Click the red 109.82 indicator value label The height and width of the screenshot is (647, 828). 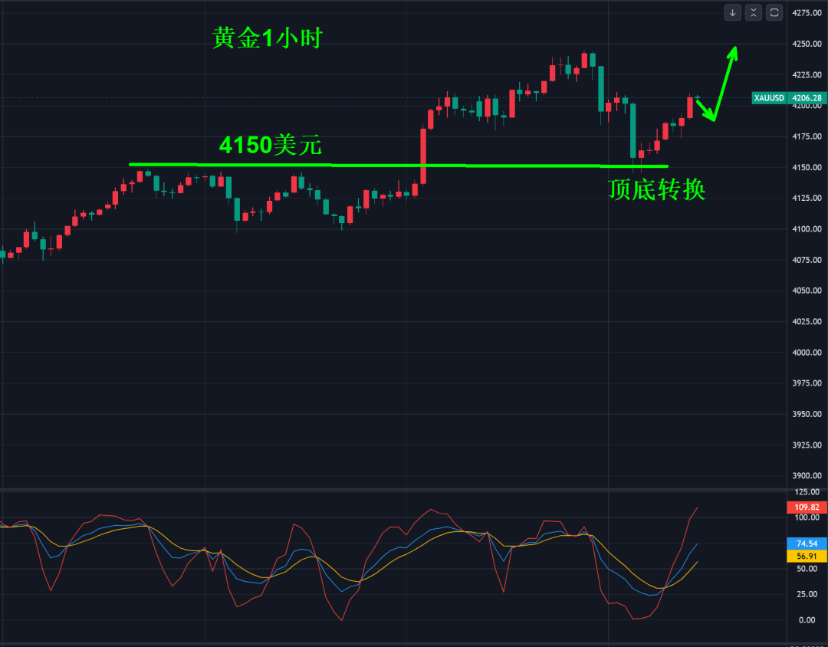click(x=807, y=507)
